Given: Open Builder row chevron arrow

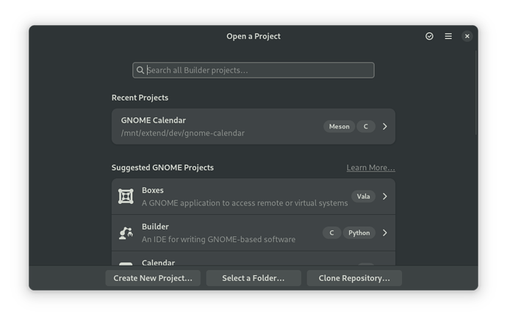Looking at the screenshot, I should pos(385,233).
